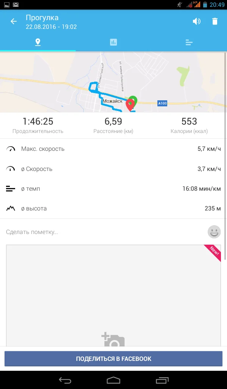Type in the Сделать пометку note field
Screen dimensions: 227x389
[x=102, y=232]
